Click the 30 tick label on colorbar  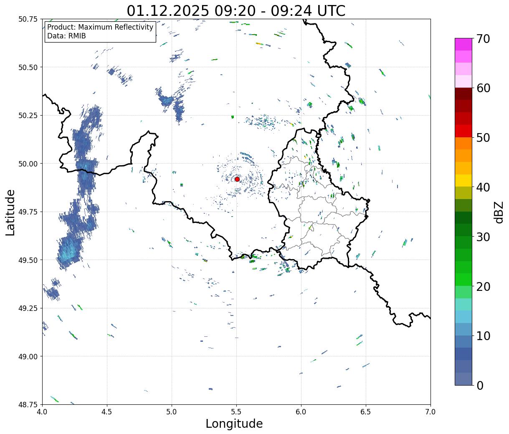[x=483, y=237]
